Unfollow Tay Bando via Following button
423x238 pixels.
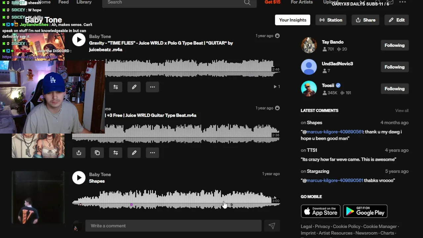(394, 45)
